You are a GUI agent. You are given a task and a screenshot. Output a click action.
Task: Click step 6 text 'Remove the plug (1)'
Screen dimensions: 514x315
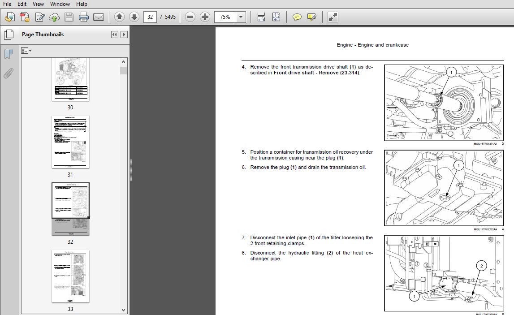click(x=273, y=167)
